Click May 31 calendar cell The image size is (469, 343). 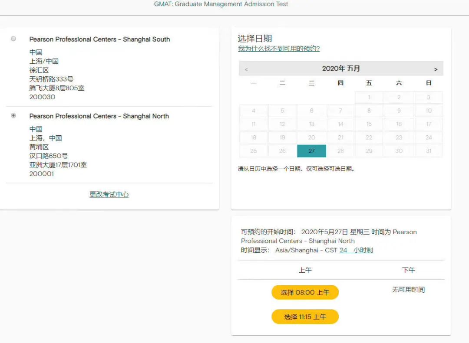pos(429,151)
